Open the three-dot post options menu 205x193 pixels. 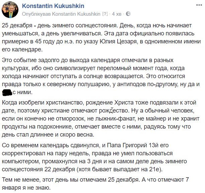[x=199, y=5]
